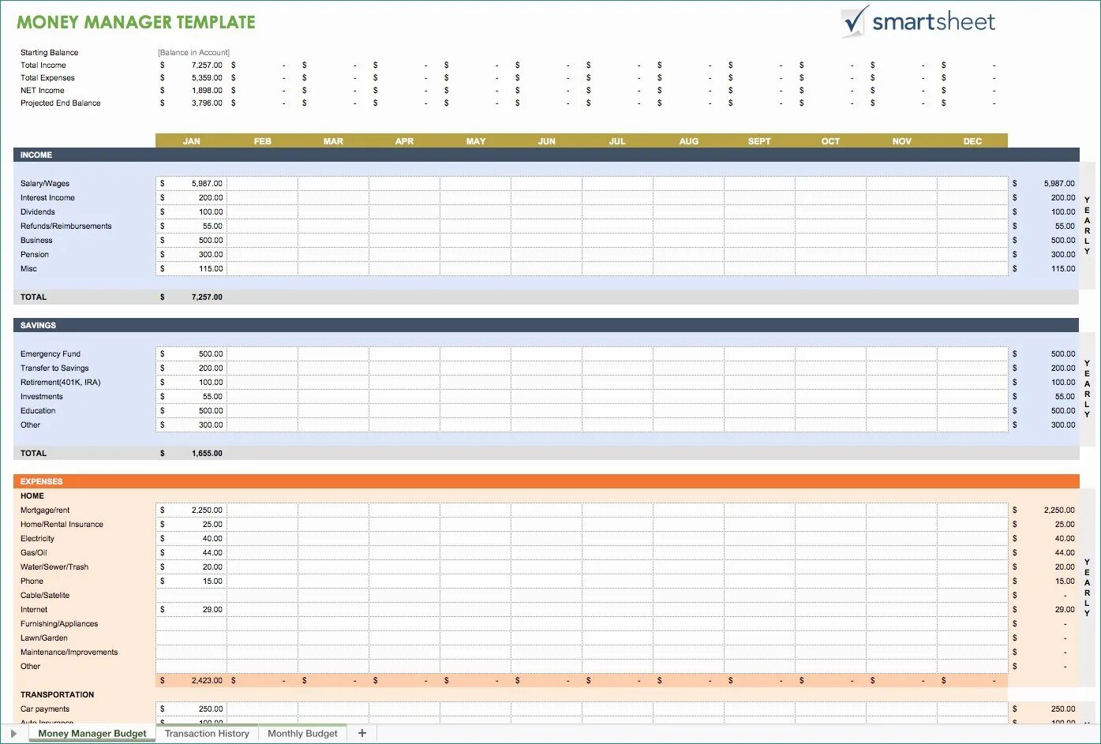Select the MAY column header

[476, 141]
